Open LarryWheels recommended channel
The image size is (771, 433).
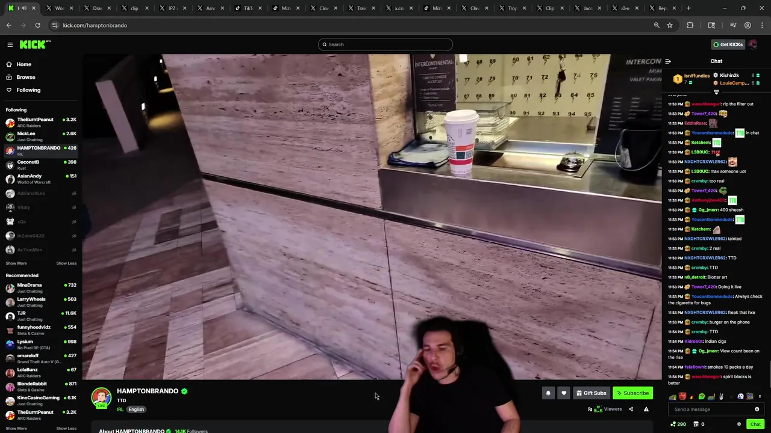coord(41,302)
